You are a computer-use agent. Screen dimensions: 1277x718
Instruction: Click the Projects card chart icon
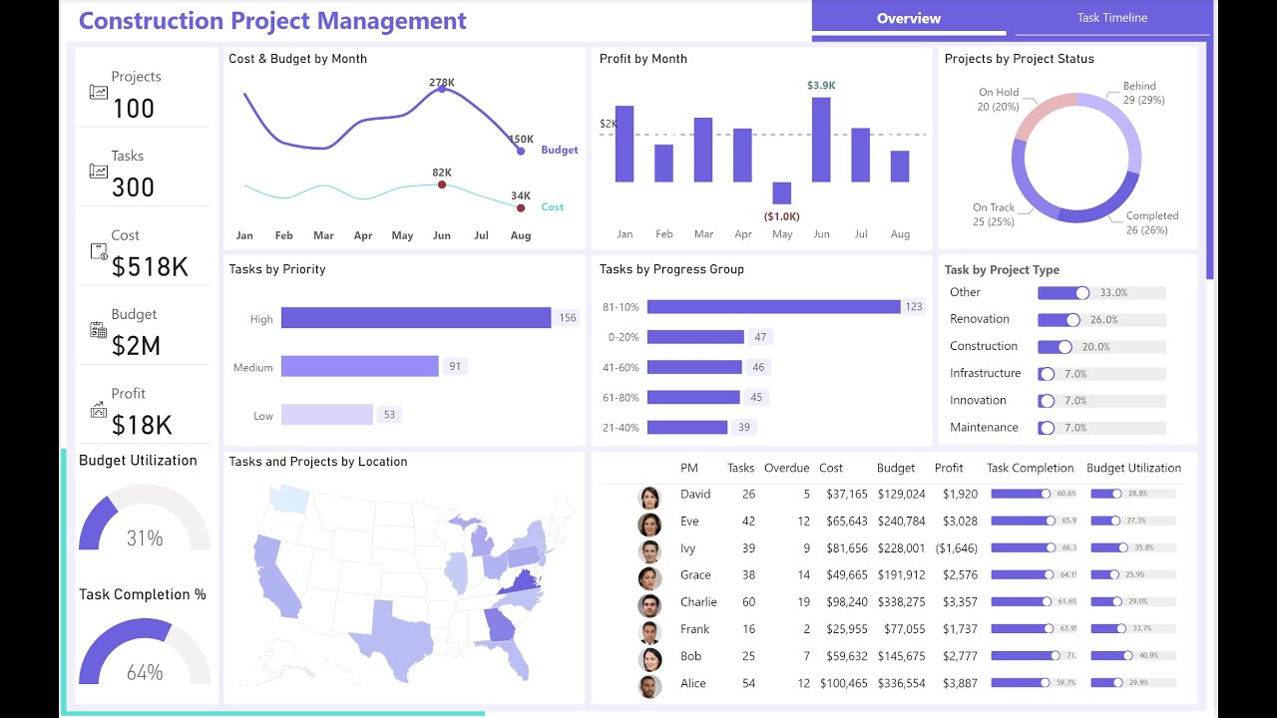point(98,92)
